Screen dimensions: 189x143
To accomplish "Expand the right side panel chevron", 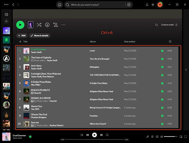I will [x=186, y=70].
